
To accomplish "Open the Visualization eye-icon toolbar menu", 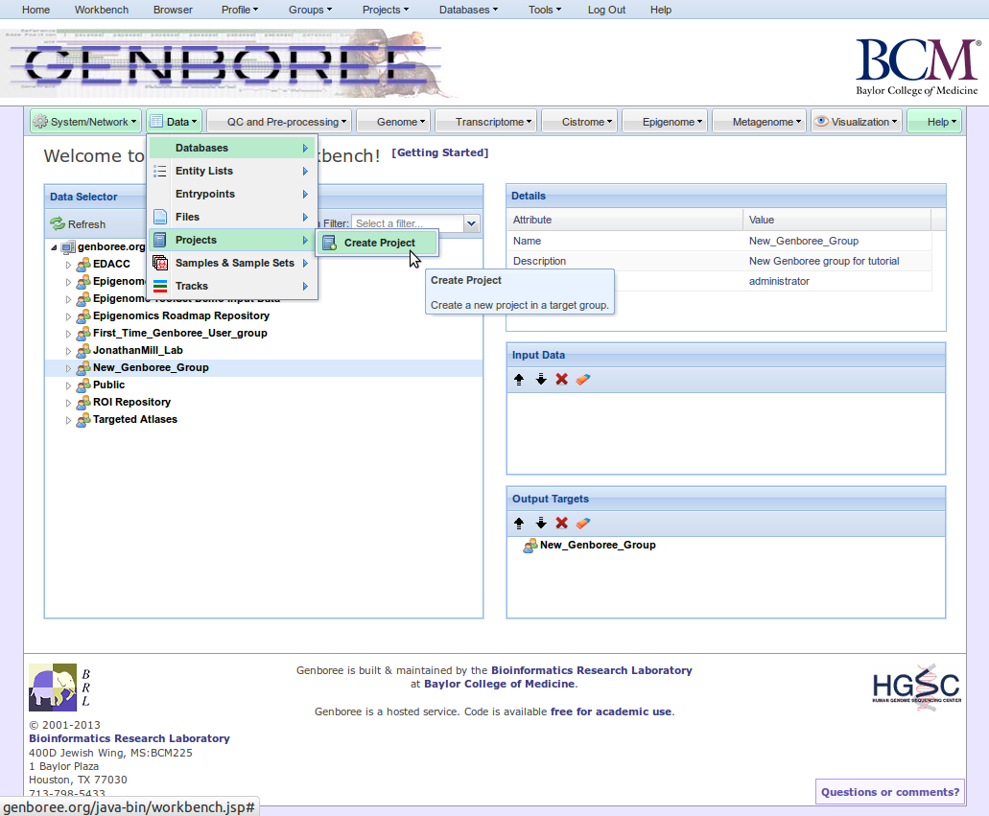I will [x=857, y=122].
